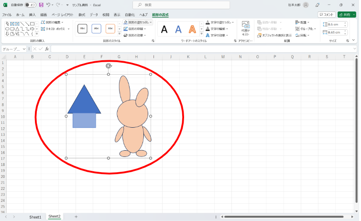This screenshot has width=361, height=221.
Task: Switch to the Sheet1 tab
Action: pos(35,217)
